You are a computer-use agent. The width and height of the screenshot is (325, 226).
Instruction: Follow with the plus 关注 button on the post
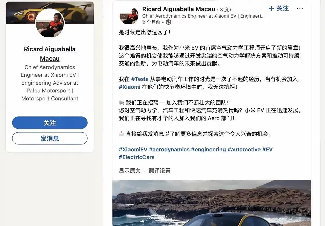(x=279, y=9)
